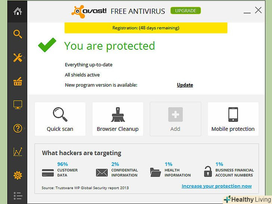Open the Store basket sidebar icon
The image size is (272, 204).
point(17,82)
